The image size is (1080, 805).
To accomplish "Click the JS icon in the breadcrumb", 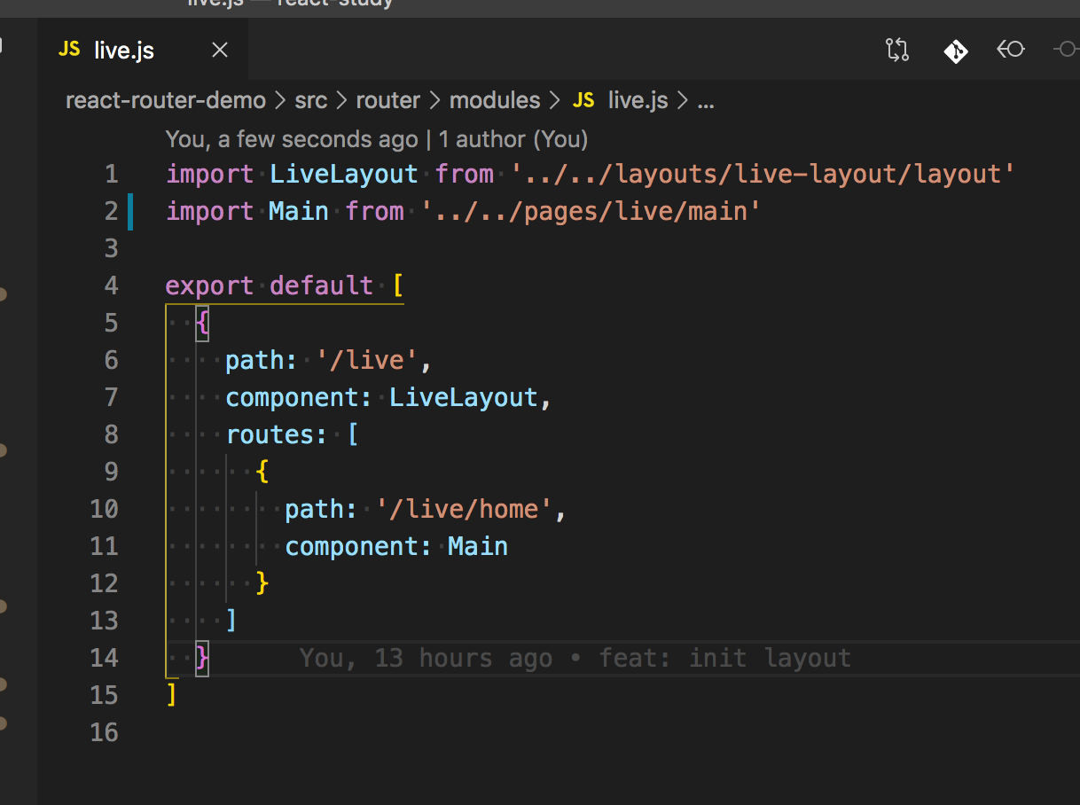I will click(583, 101).
